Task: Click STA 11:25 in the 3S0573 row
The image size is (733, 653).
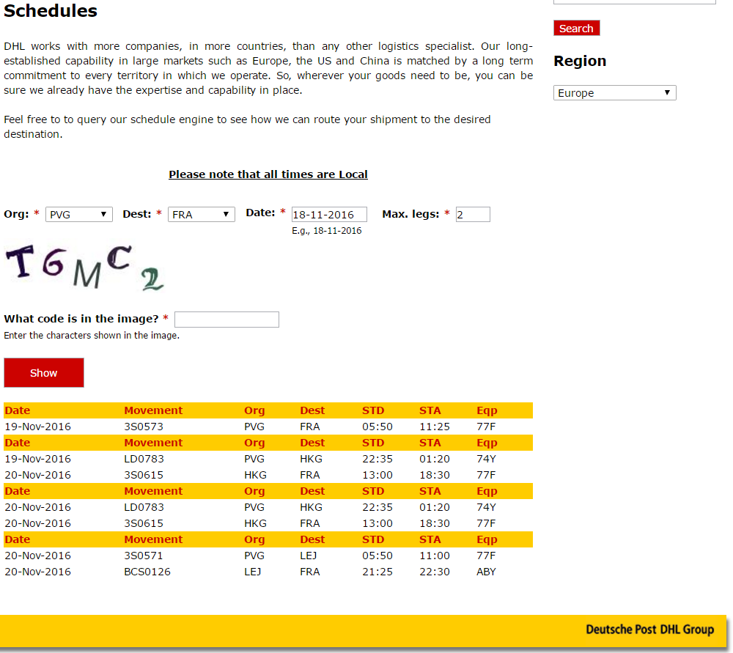Action: [x=434, y=427]
